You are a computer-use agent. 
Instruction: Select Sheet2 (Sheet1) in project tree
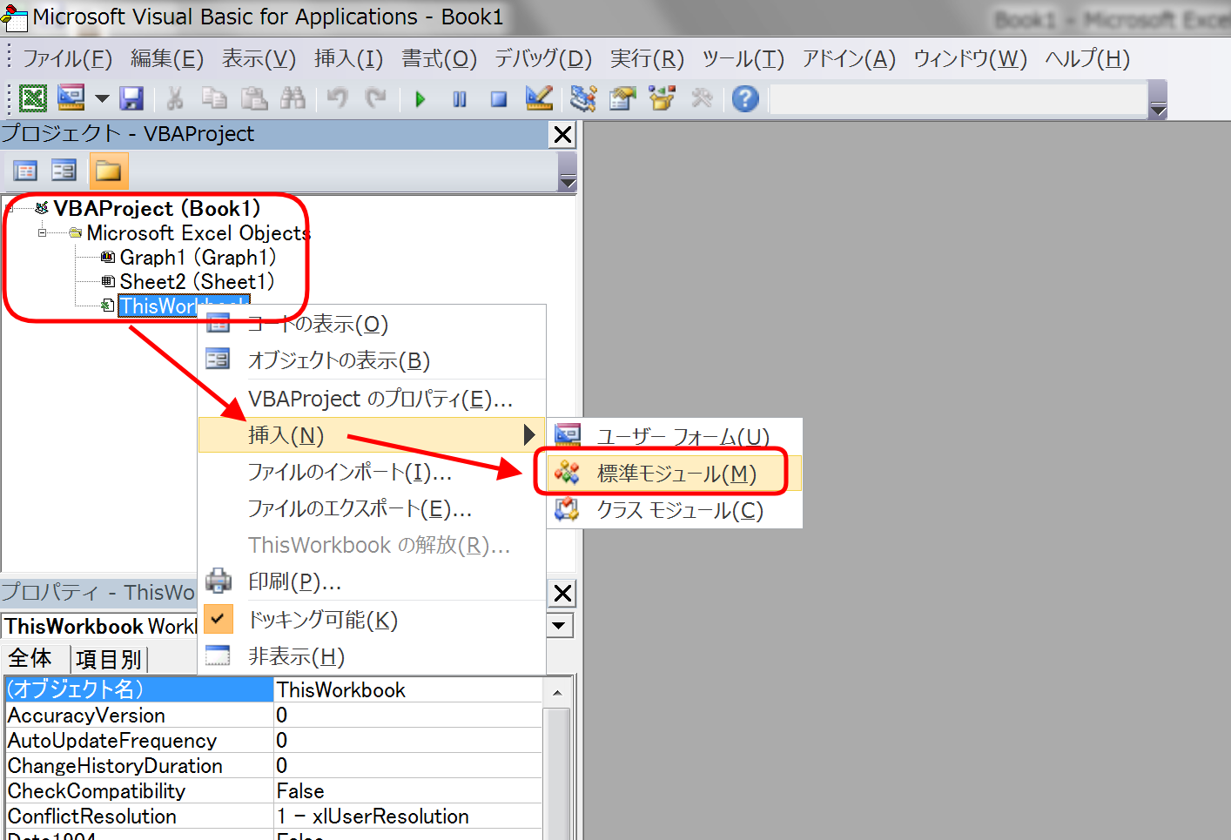tap(196, 282)
